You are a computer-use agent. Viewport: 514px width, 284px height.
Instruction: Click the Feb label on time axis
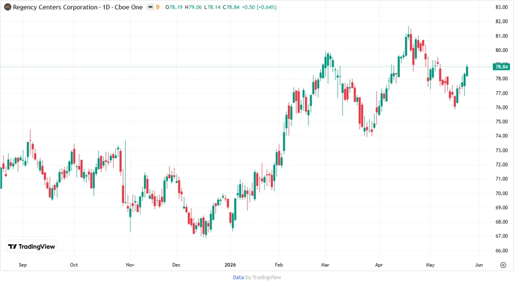point(279,265)
